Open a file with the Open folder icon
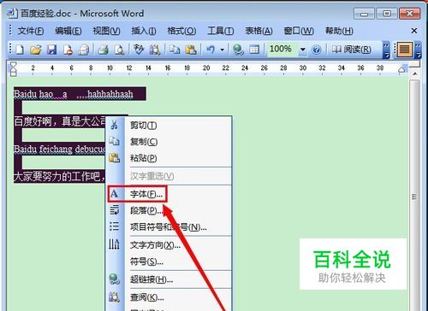The width and height of the screenshot is (428, 311). [36, 50]
